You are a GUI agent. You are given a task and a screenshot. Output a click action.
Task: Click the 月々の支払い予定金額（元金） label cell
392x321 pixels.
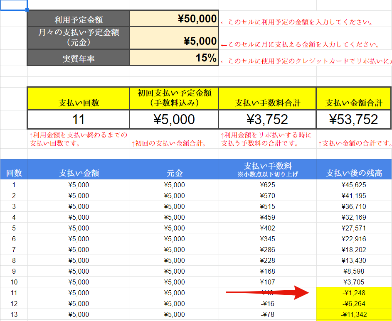pos(78,38)
